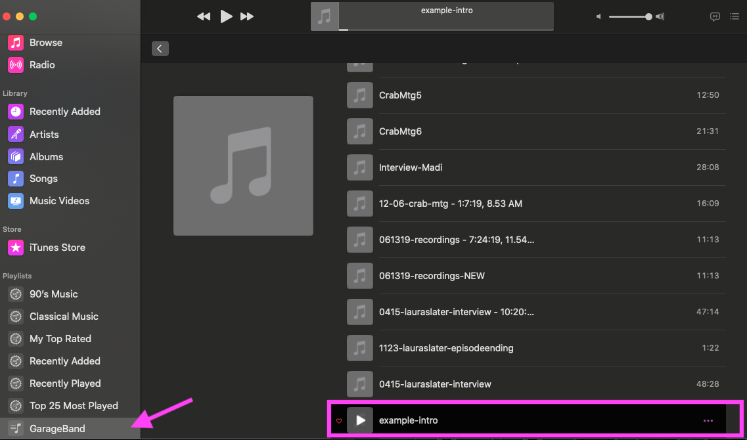Click the Songs note icon
Viewport: 747px width, 440px height.
point(16,179)
